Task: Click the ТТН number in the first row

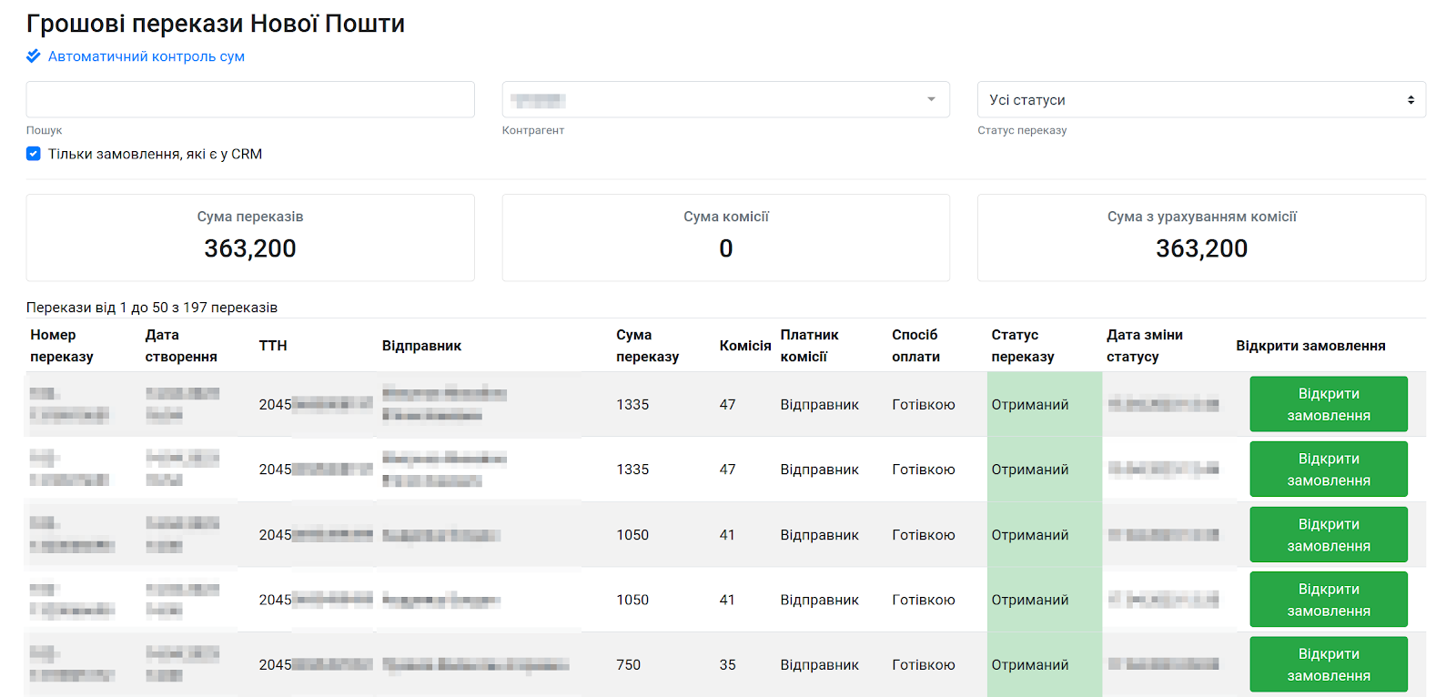Action: pyautogui.click(x=315, y=404)
